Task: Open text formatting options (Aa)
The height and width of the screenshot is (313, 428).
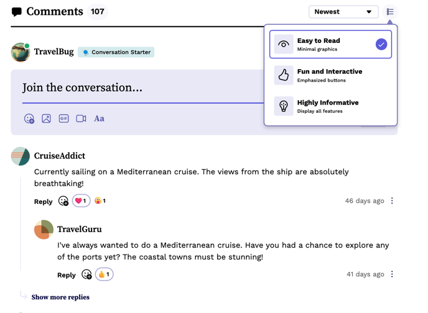Action: click(x=99, y=118)
